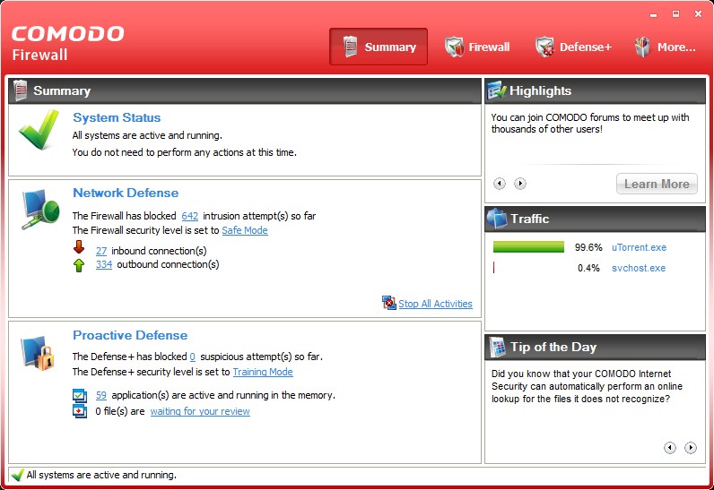Show next Tip of the Day

point(691,448)
